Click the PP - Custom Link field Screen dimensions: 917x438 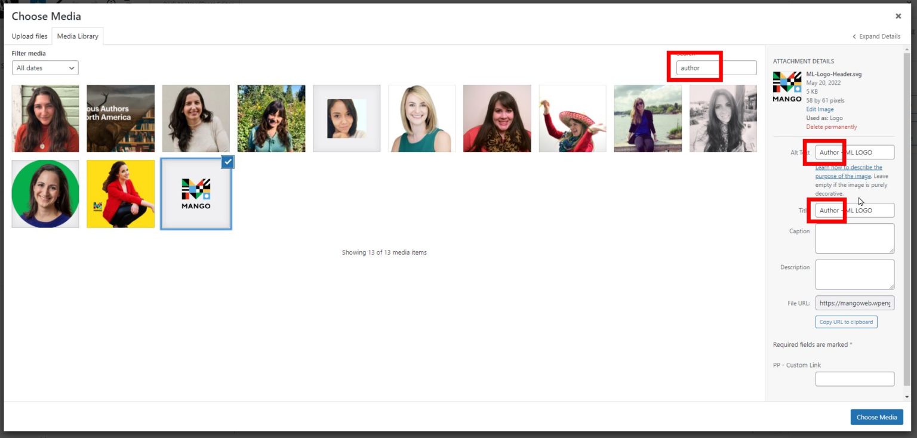point(854,379)
